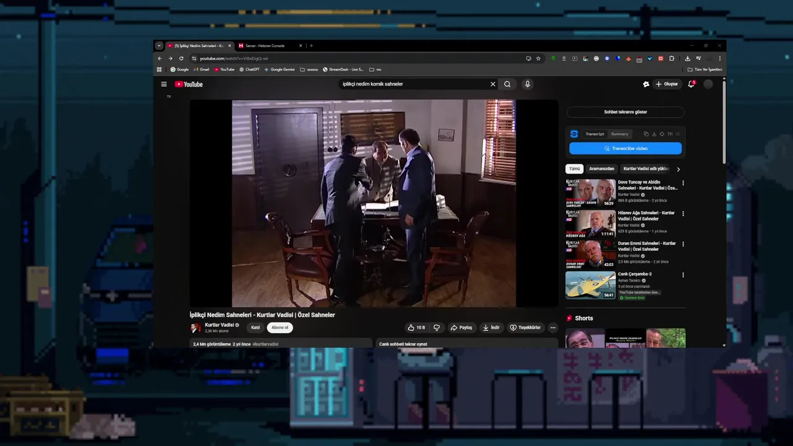The height and width of the screenshot is (446, 793).
Task: Go back in browser history
Action: click(x=160, y=58)
